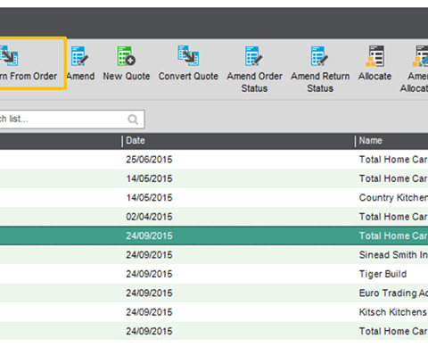Select the 02/04/2015 date cell
Screen dimensions: 428x347
(x=149, y=217)
